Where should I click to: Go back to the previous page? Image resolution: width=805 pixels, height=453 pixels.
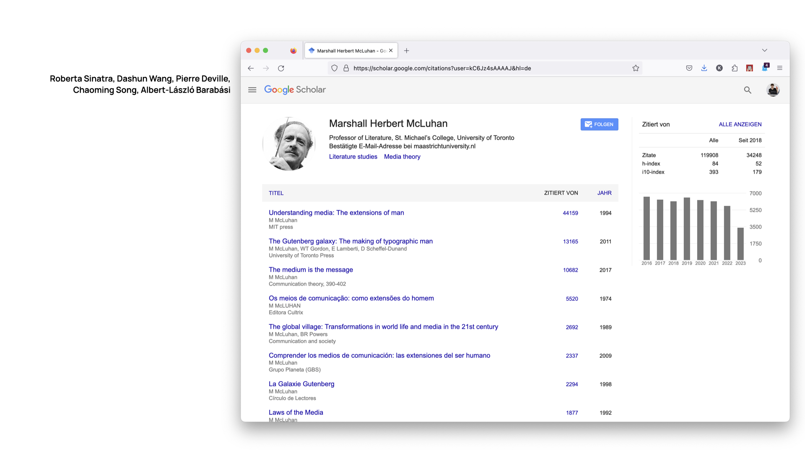(x=251, y=68)
